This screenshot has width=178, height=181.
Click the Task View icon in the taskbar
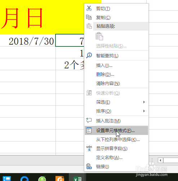click(x=7, y=178)
